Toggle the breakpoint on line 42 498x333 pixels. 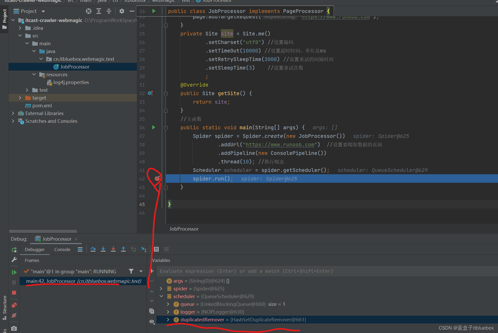pos(157,178)
